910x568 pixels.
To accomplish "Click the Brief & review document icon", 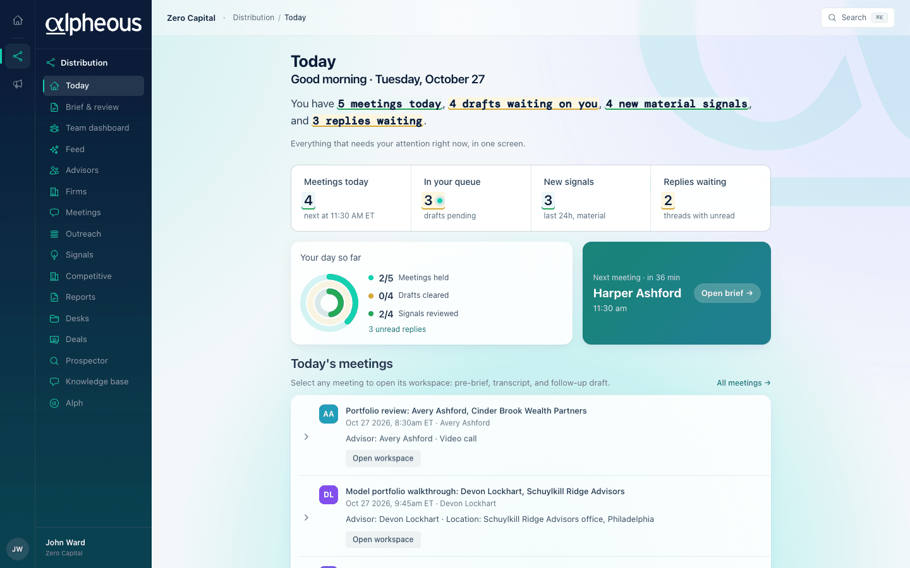I will (x=54, y=107).
